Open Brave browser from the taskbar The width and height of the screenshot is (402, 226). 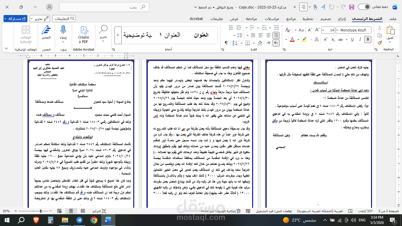[36, 220]
